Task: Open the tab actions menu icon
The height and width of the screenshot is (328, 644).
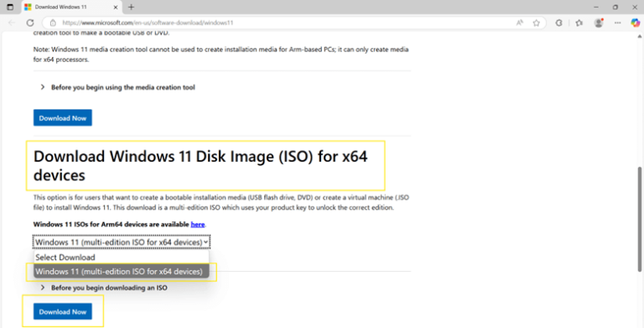Action: (x=10, y=7)
